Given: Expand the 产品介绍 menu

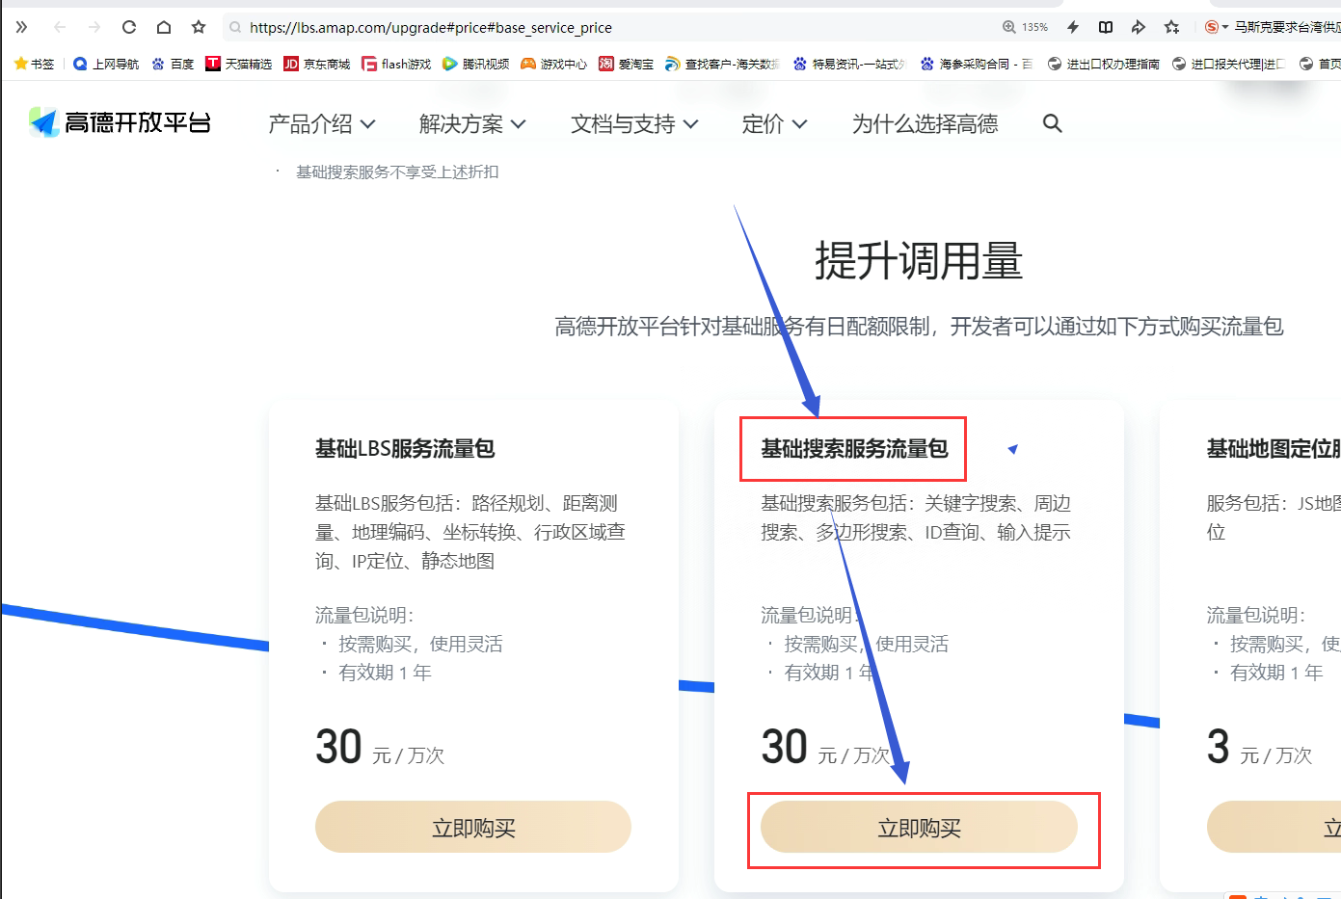Looking at the screenshot, I should click(x=321, y=123).
